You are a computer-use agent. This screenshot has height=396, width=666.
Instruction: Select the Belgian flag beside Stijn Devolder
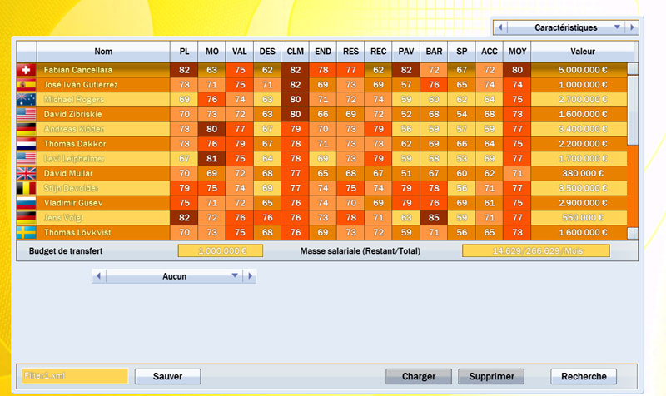(26, 188)
